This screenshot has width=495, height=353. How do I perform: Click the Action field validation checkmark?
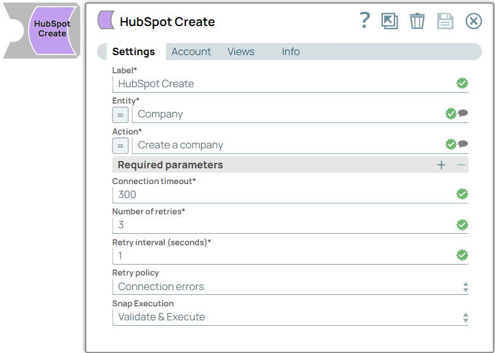coord(451,144)
